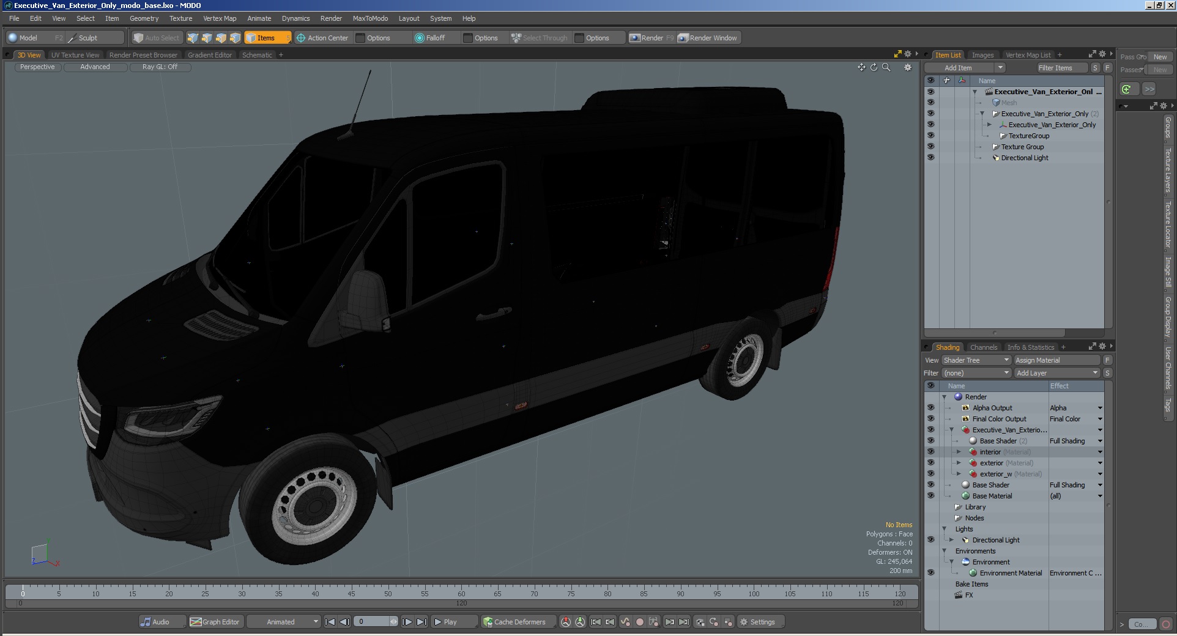Click the record keyframe circle icon
Viewport: 1177px width, 636px height.
point(640,622)
